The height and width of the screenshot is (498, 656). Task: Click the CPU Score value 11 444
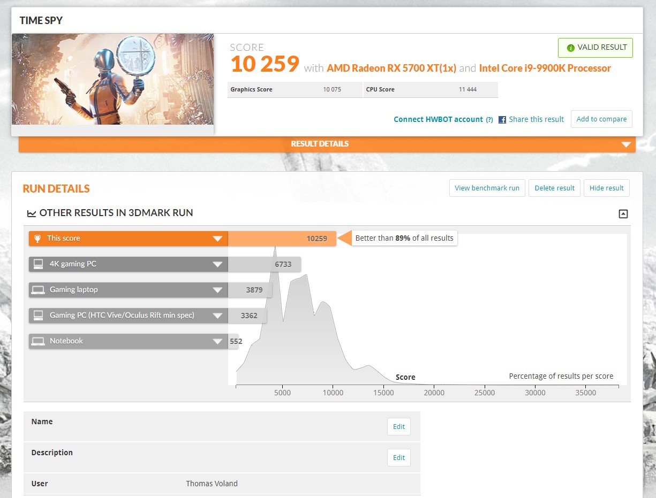[x=468, y=89]
